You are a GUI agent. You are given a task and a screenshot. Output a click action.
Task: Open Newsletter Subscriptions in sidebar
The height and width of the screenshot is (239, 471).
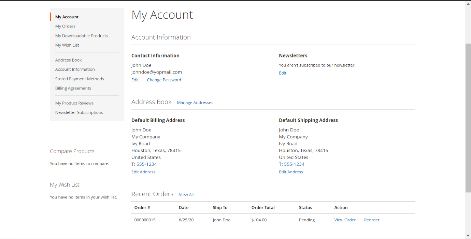click(79, 112)
